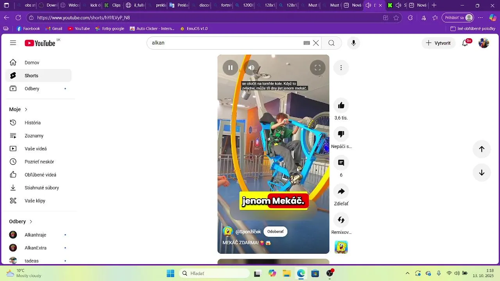Open the Copilot sidebar icon

point(493,18)
